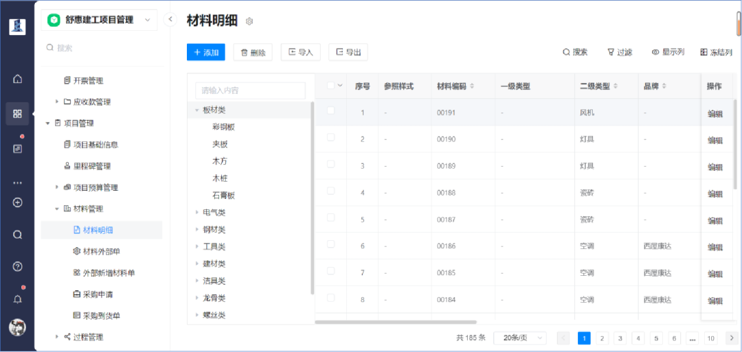Click 搜索 magnifier in table toolbar
The height and width of the screenshot is (352, 742).
[575, 52]
